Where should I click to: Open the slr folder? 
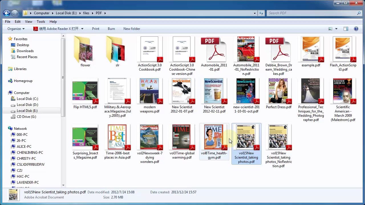[117, 52]
